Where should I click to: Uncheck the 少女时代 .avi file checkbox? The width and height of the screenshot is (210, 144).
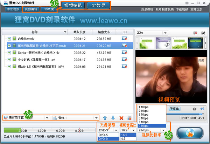[x=9, y=60]
